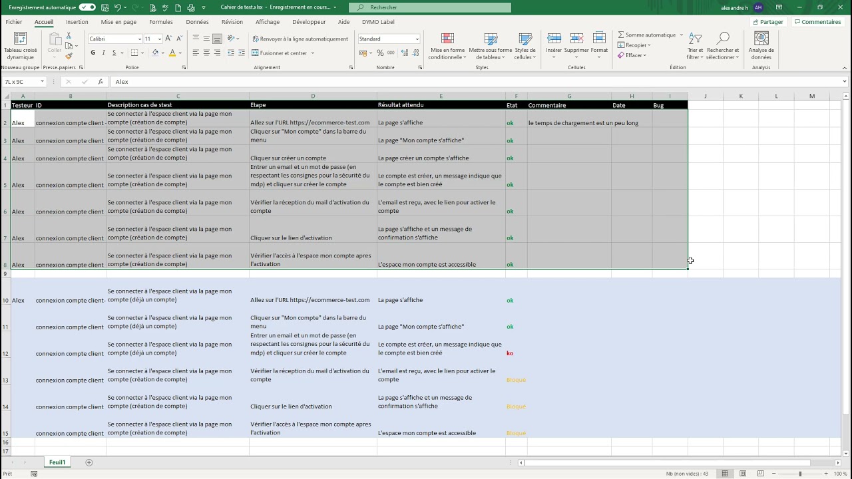The height and width of the screenshot is (479, 852).
Task: Click the Rechercher search box
Action: click(x=430, y=7)
